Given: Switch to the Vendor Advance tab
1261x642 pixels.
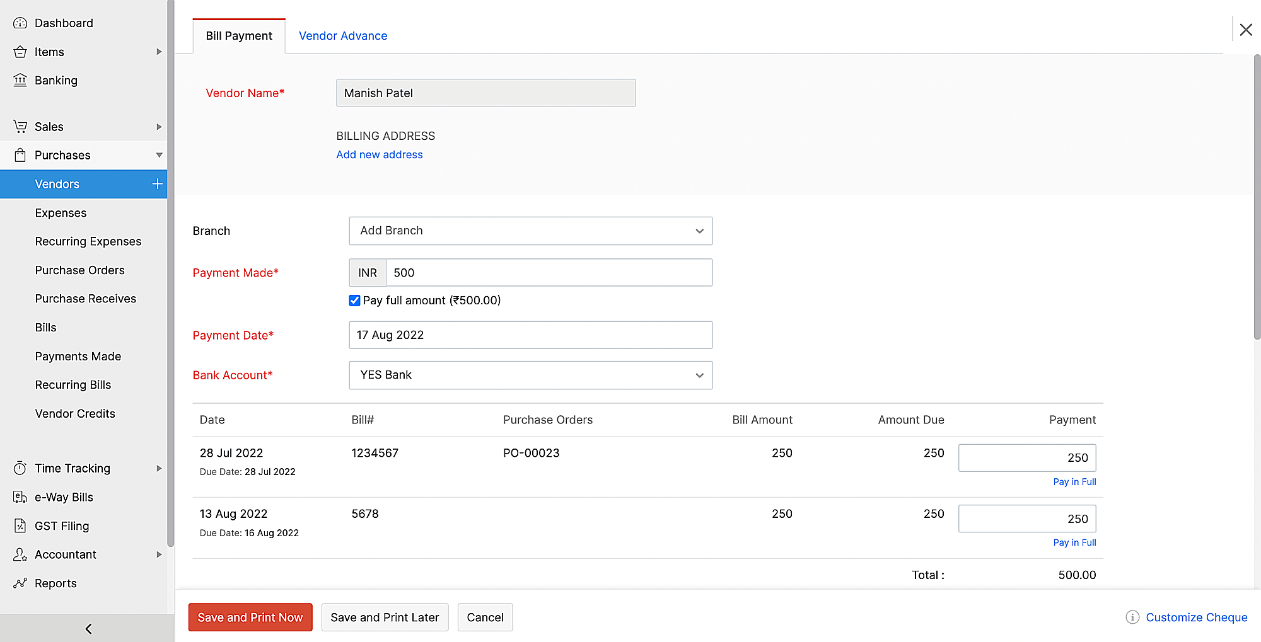Looking at the screenshot, I should (342, 36).
